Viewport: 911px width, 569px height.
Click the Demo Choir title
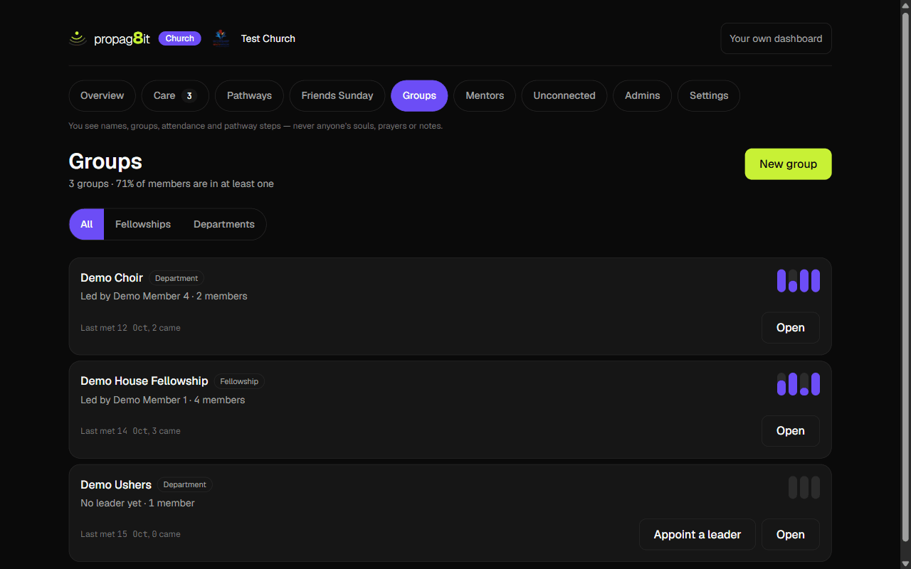(x=112, y=277)
